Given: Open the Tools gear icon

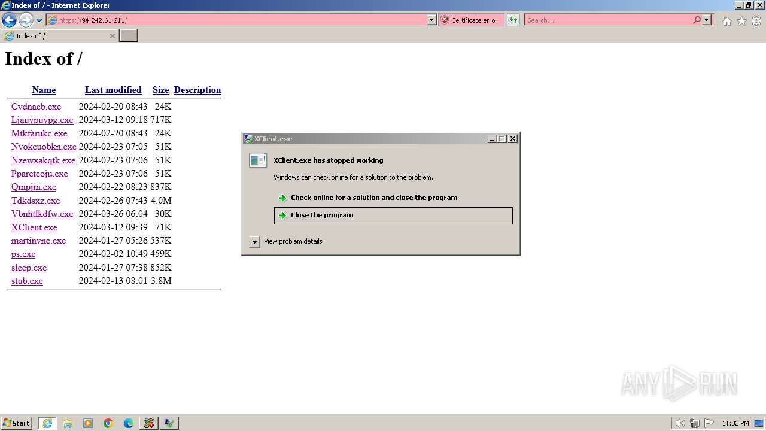Looking at the screenshot, I should point(756,21).
